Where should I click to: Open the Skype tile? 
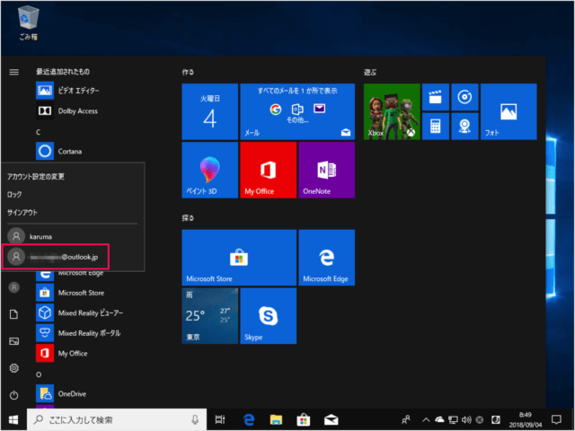(268, 316)
